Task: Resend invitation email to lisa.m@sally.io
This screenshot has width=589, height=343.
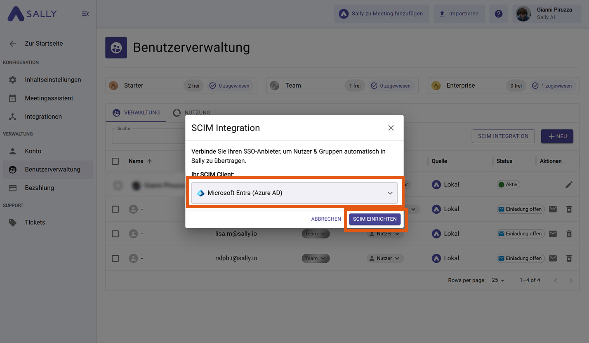Action: [x=553, y=233]
